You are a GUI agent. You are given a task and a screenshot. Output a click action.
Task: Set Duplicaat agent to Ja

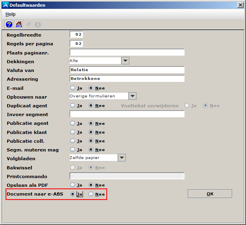point(73,106)
